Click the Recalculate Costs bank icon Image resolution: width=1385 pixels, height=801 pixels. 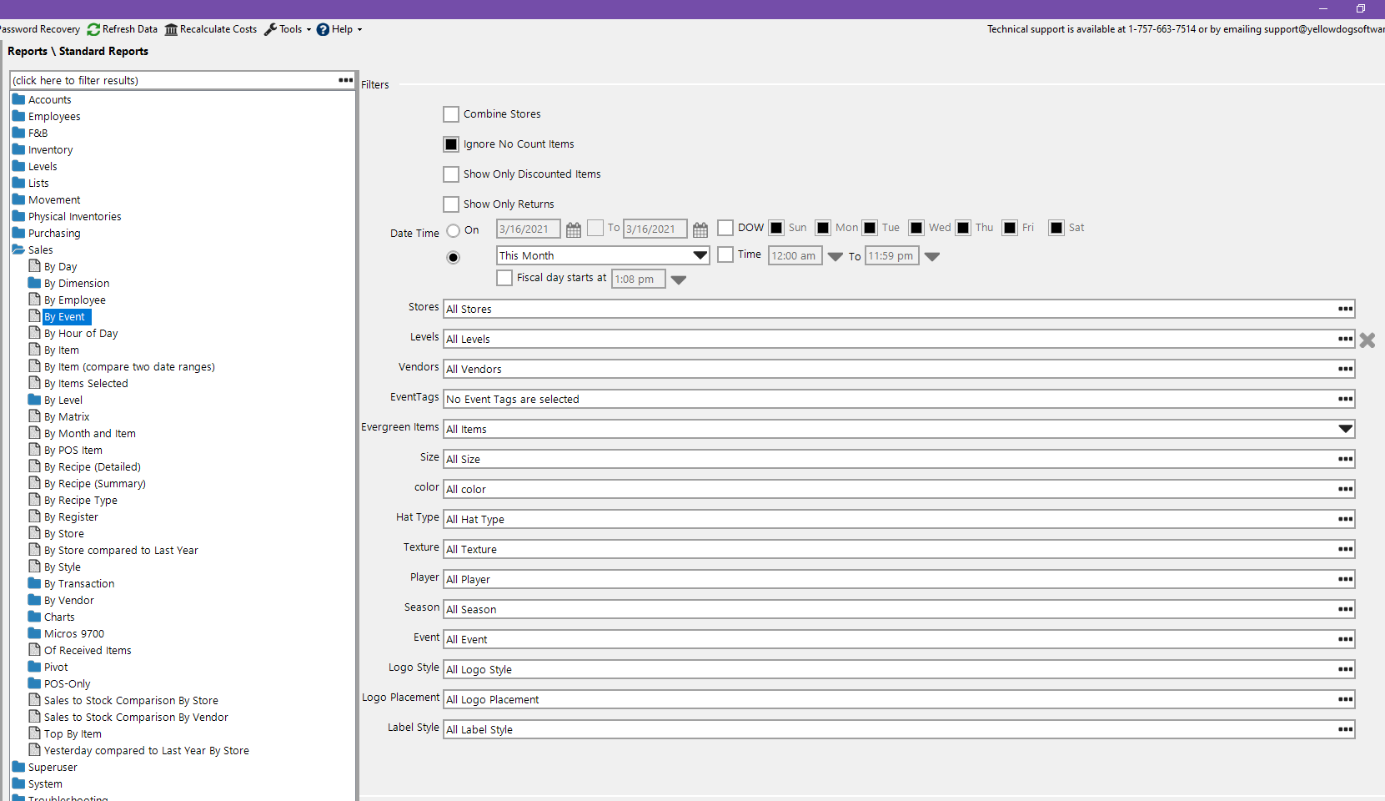pyautogui.click(x=171, y=29)
